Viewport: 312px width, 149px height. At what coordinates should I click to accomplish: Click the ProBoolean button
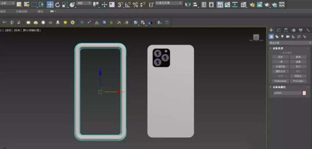pos(280,81)
